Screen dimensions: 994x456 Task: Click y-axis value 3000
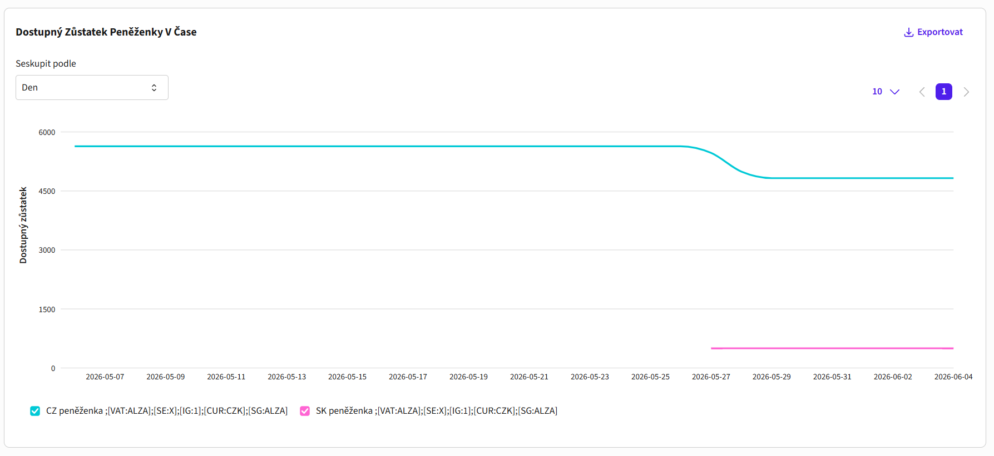[47, 250]
